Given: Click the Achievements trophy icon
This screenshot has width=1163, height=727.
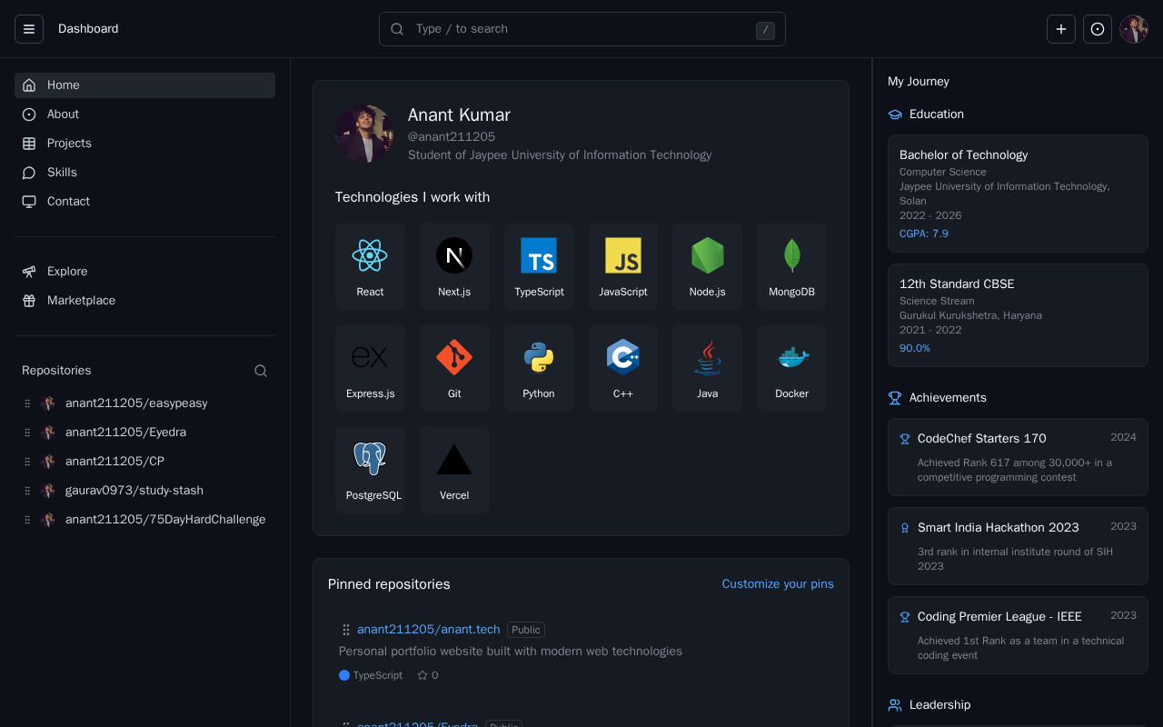Looking at the screenshot, I should pos(895,398).
